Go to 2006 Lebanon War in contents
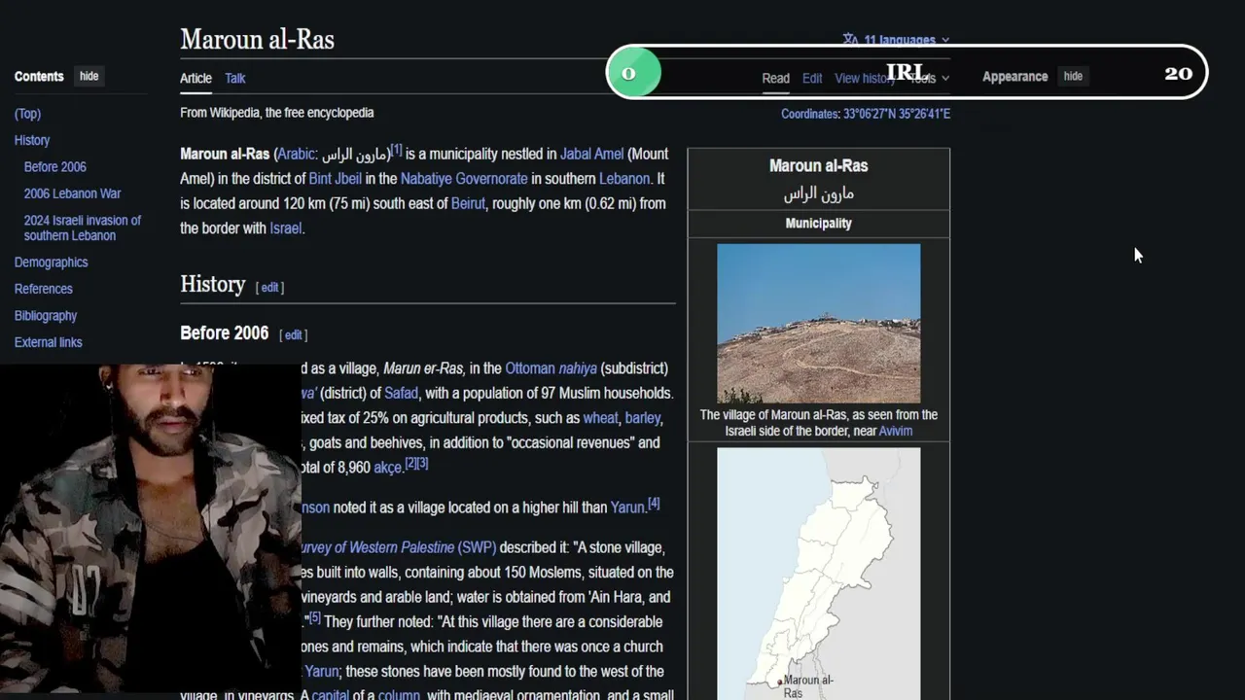This screenshot has height=700, width=1245. pyautogui.click(x=73, y=193)
